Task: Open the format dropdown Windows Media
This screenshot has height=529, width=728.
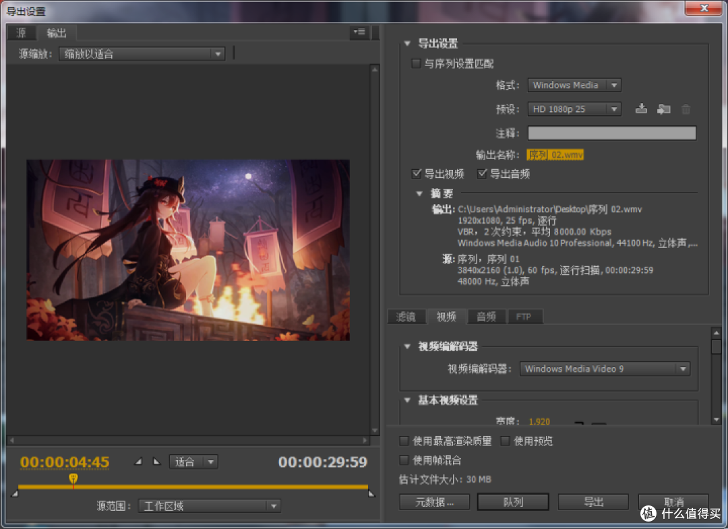Action: coord(574,85)
